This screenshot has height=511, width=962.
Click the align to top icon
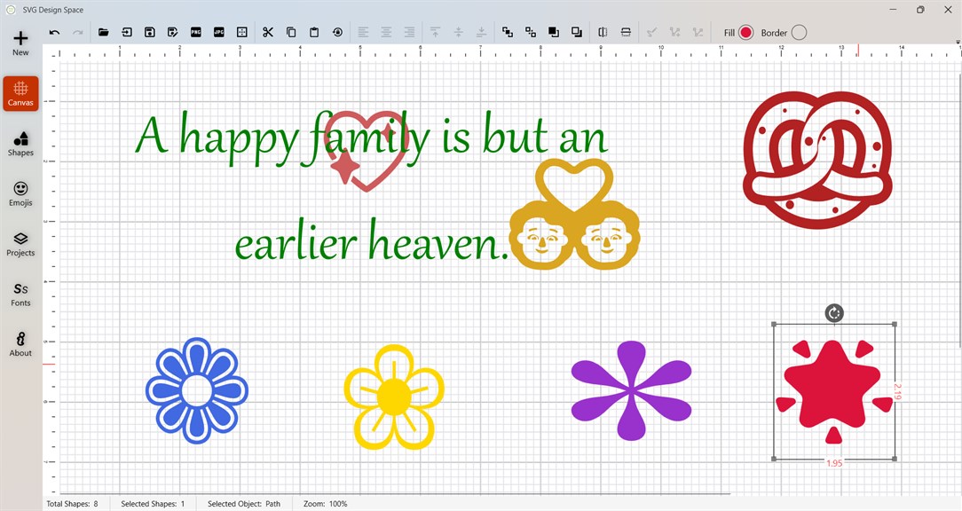click(x=436, y=33)
